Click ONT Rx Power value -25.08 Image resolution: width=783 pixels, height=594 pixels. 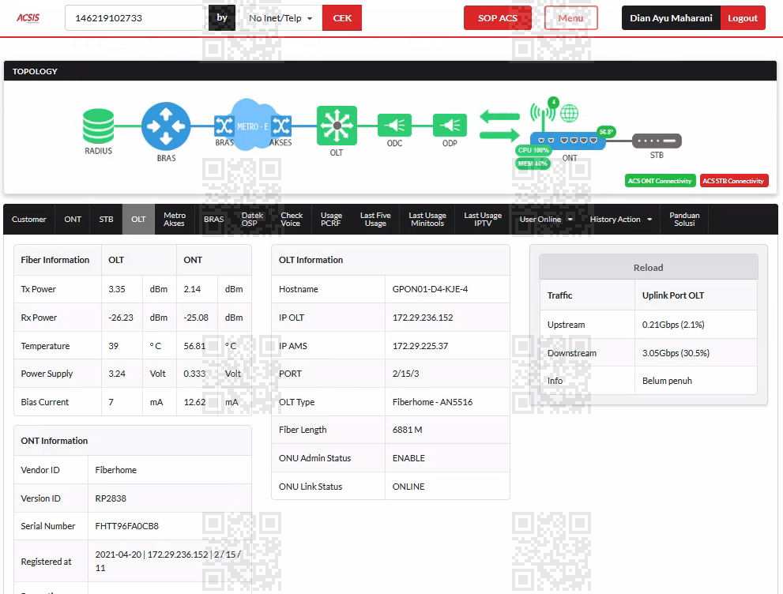196,318
